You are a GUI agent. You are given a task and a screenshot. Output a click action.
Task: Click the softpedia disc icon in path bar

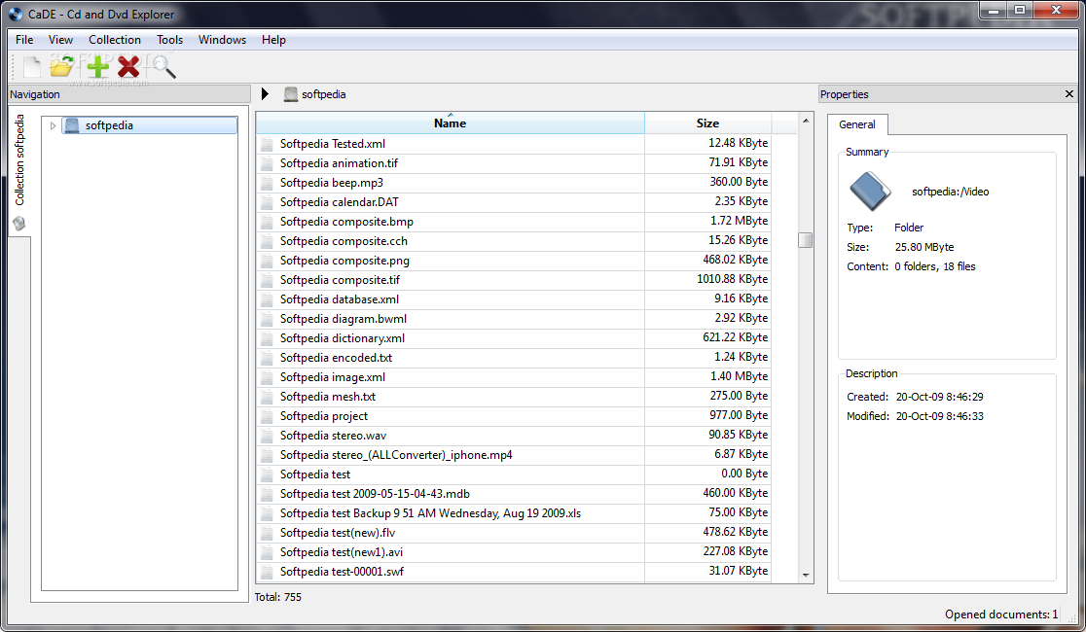coord(291,94)
